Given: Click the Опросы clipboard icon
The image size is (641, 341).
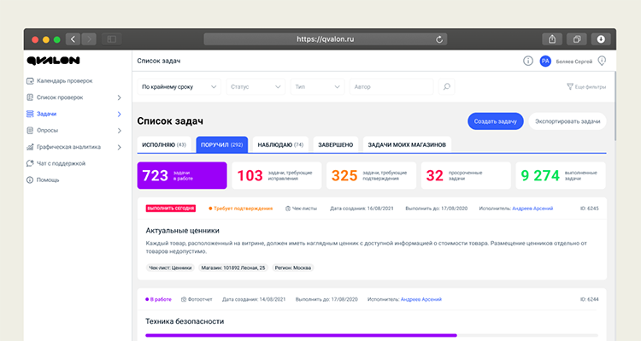Looking at the screenshot, I should point(30,131).
